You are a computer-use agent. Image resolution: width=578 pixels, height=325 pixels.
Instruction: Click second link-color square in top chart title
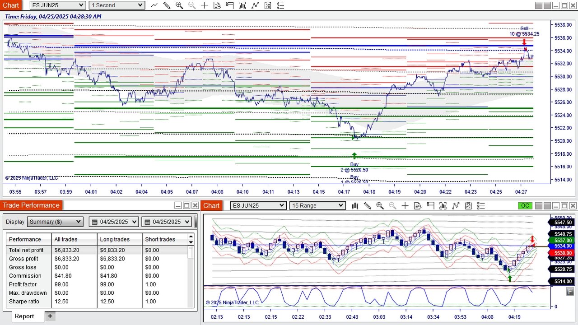click(x=547, y=5)
